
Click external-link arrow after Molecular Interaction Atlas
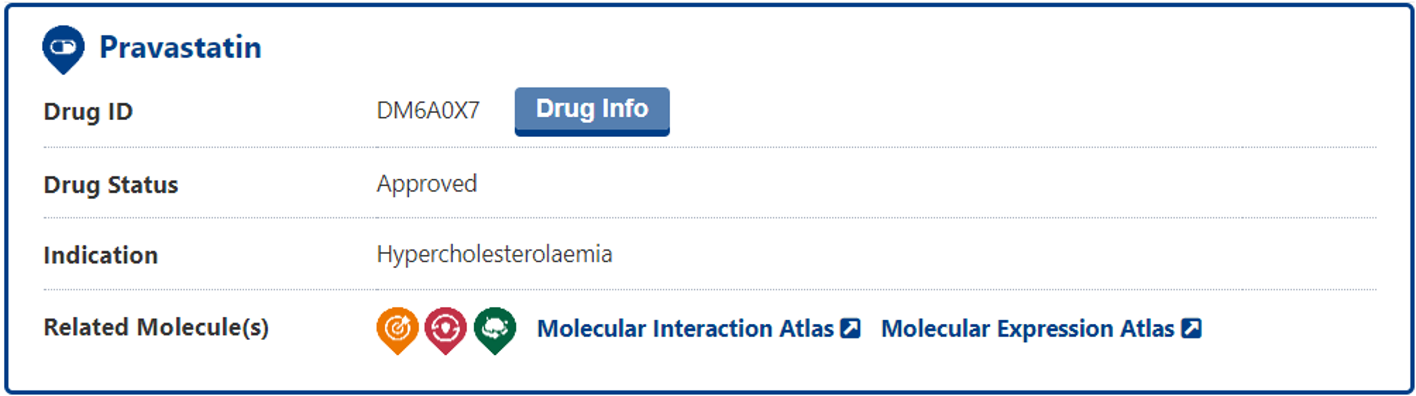coord(850,328)
